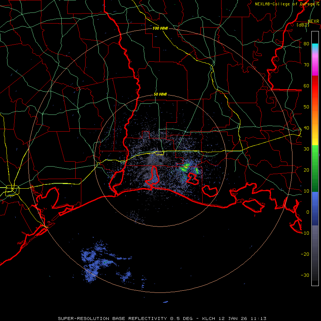This screenshot has width=321, height=321.
Task: Click the 60 value on the dBZ scale
Action: (306, 86)
